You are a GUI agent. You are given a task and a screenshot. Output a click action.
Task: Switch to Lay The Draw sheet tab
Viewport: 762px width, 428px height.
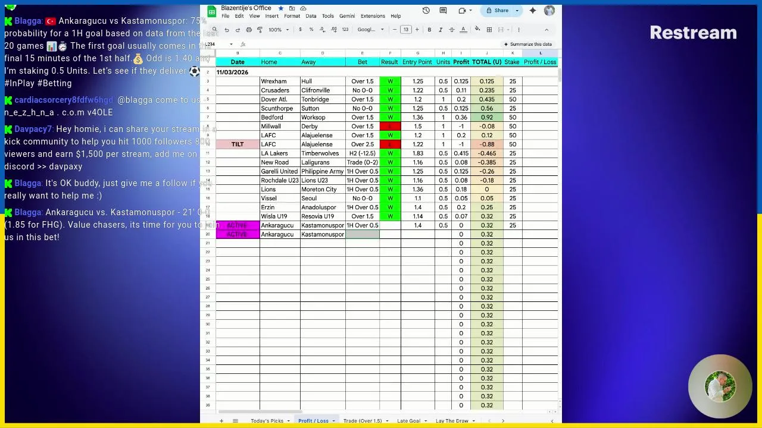point(452,421)
